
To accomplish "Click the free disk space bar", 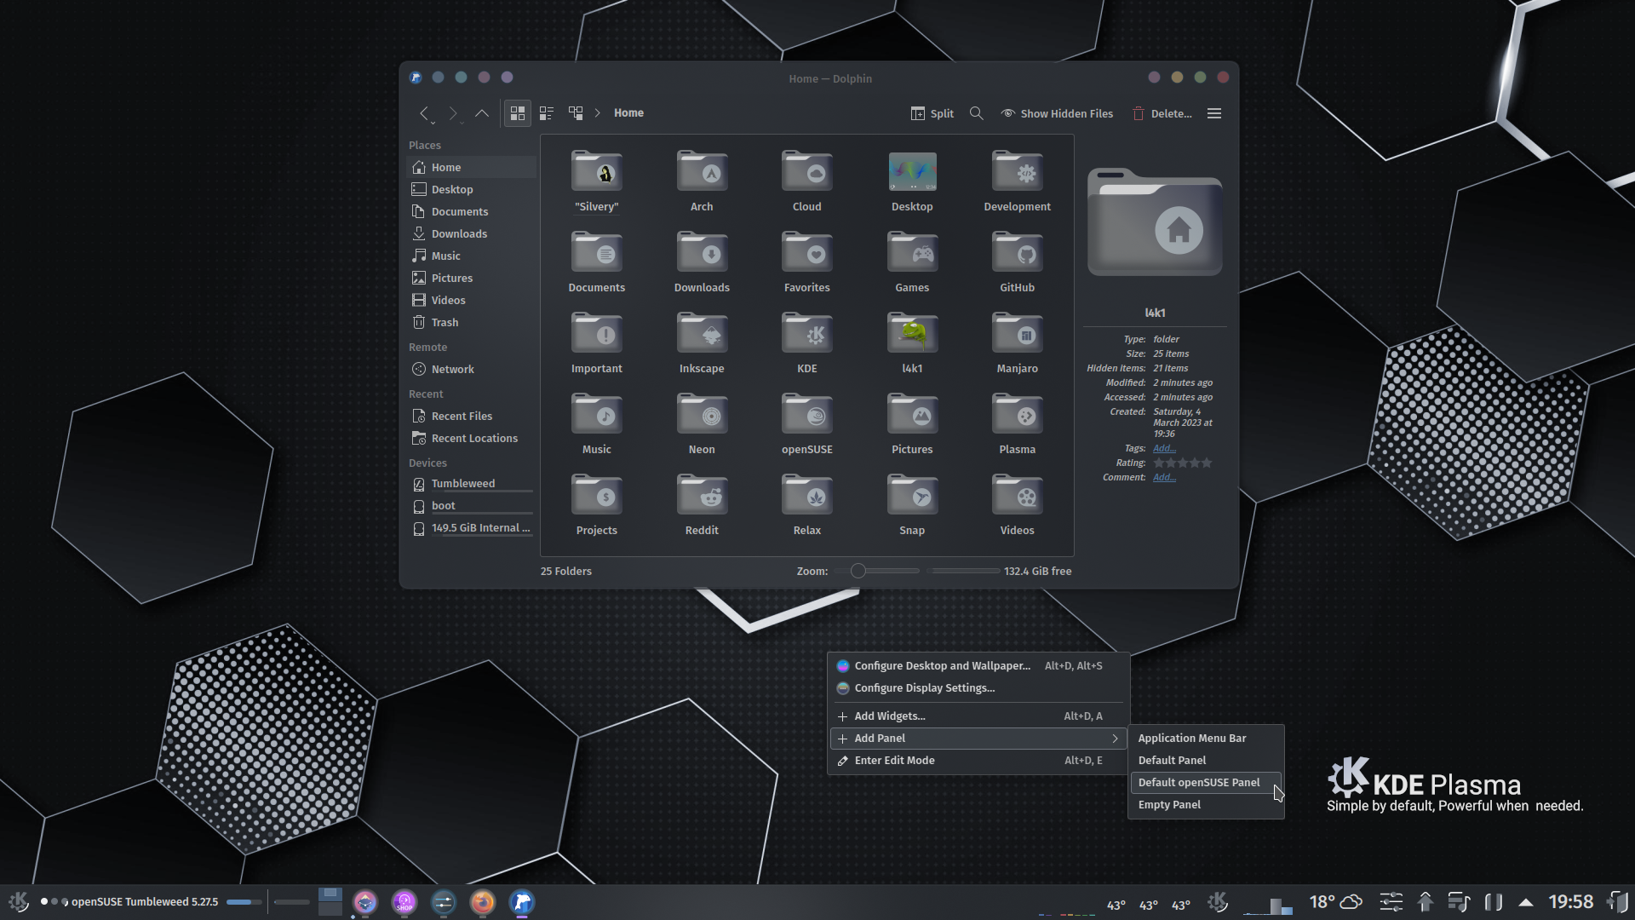I will 964,571.
